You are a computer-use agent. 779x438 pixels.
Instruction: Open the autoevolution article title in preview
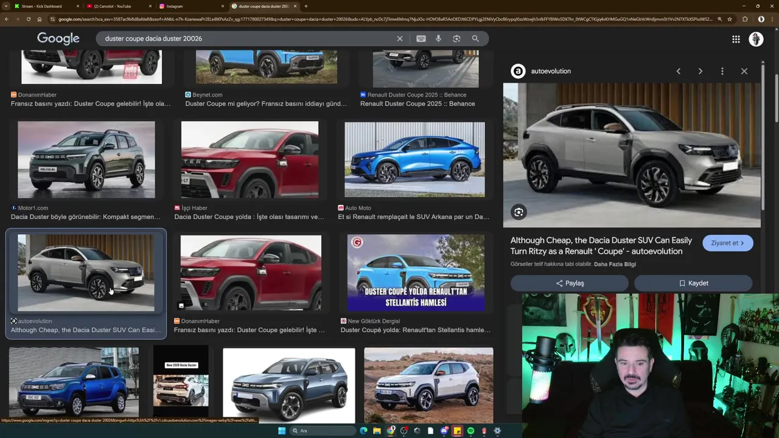(601, 246)
